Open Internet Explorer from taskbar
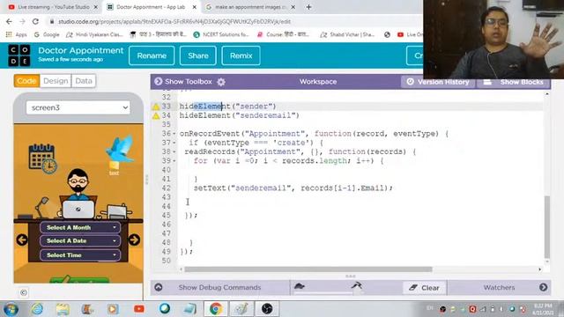Screen dimensions: 564x317 pos(37,309)
